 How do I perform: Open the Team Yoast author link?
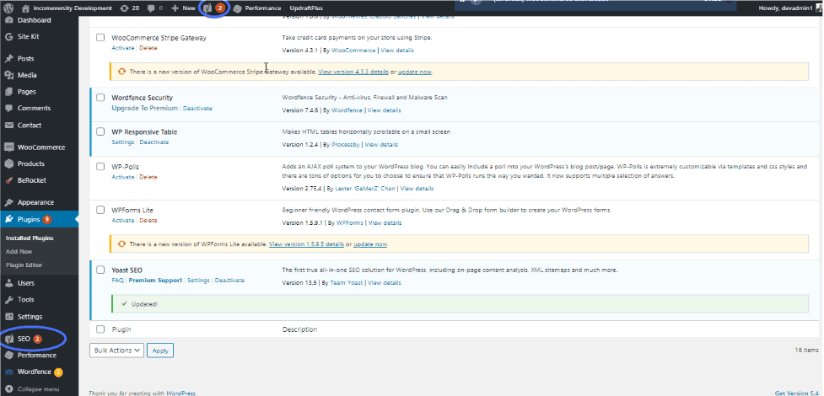(x=347, y=282)
